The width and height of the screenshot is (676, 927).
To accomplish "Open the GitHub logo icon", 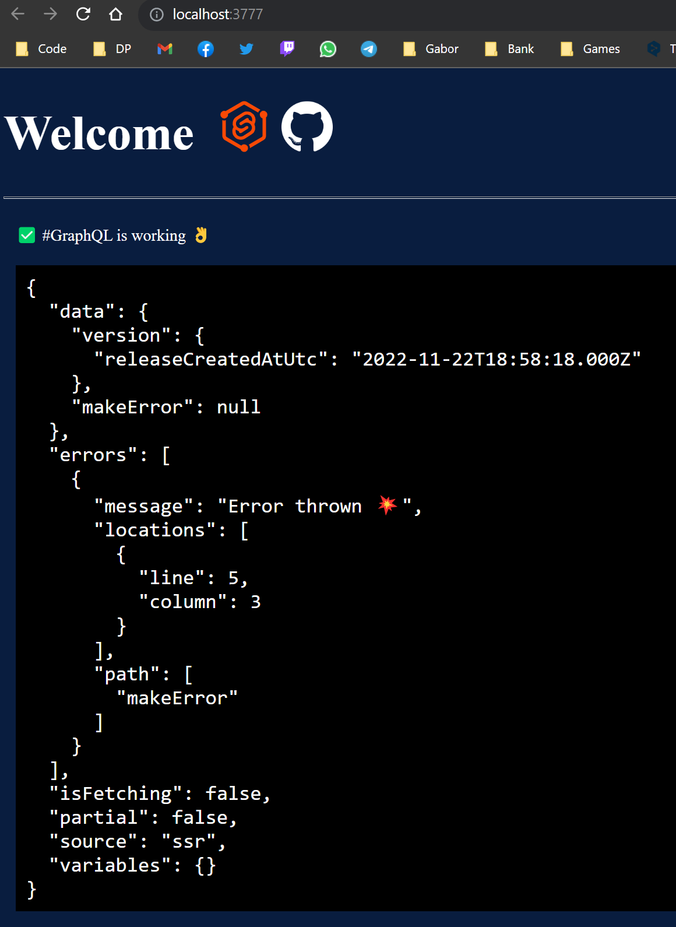I will point(308,127).
